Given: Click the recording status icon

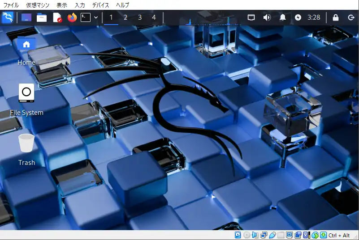Looking at the screenshot, I should (x=298, y=235).
